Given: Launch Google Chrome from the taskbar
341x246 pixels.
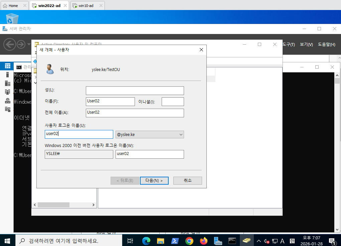Looking at the screenshot, I should point(189,241).
